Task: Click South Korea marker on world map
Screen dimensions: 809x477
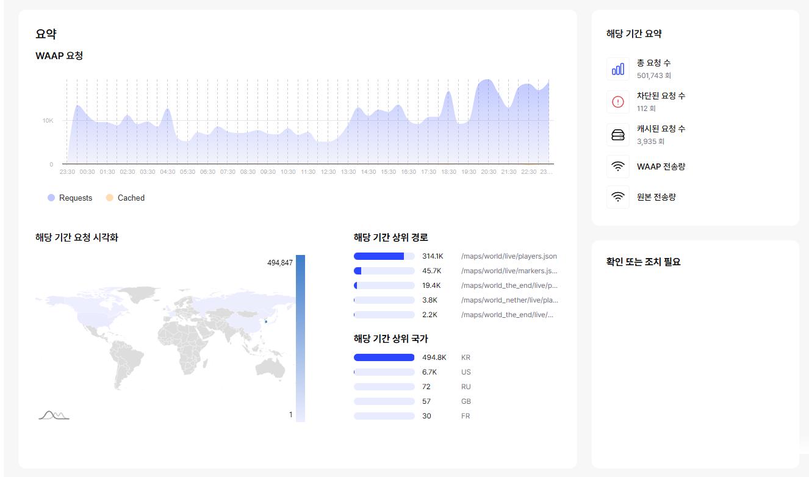Action: point(266,321)
